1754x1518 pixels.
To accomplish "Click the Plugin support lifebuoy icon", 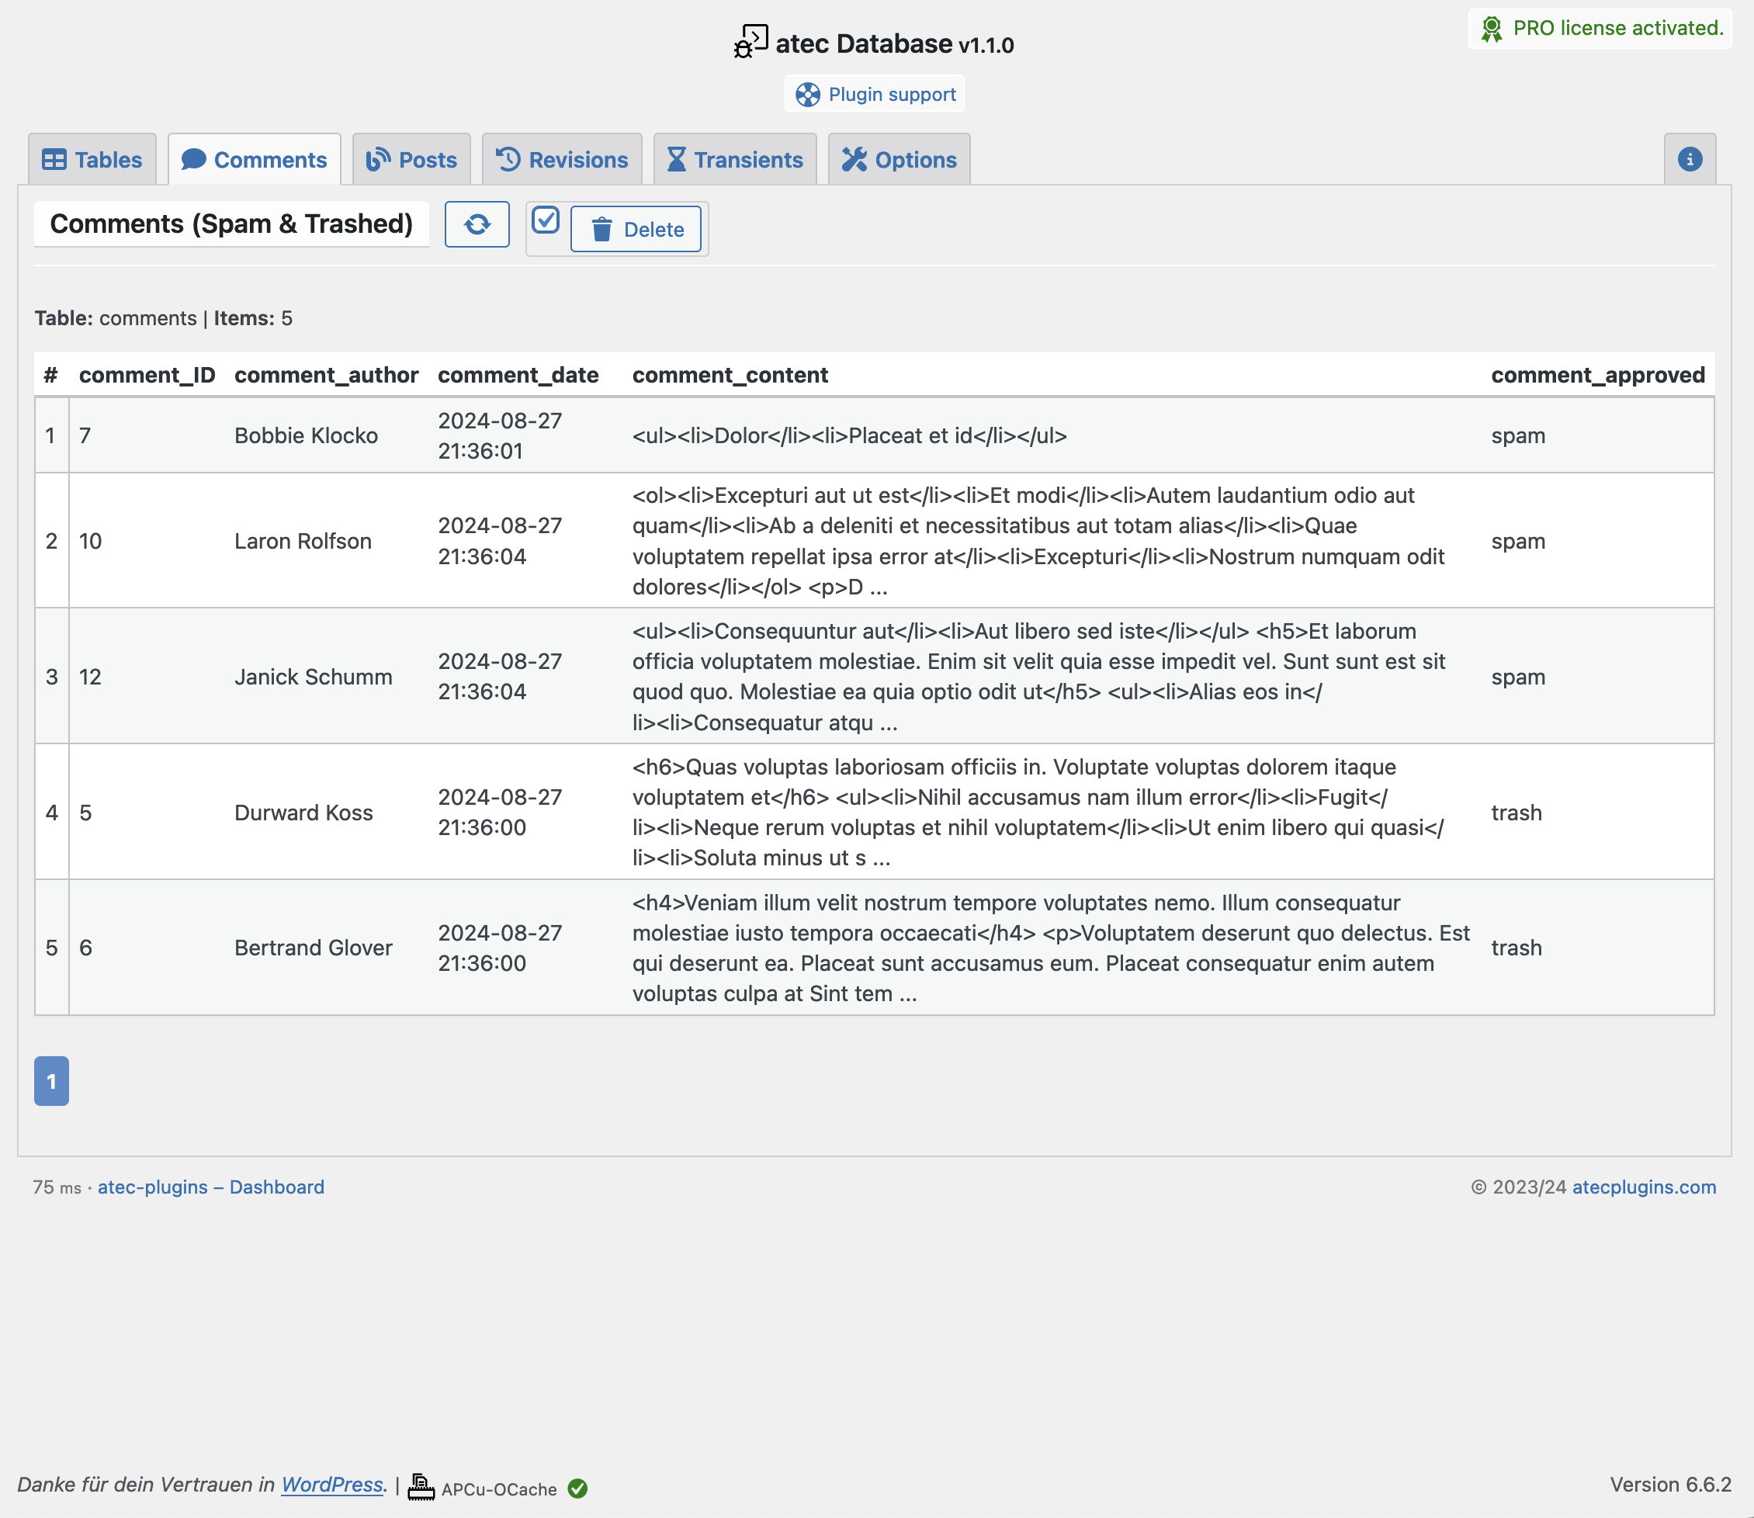I will click(x=807, y=95).
